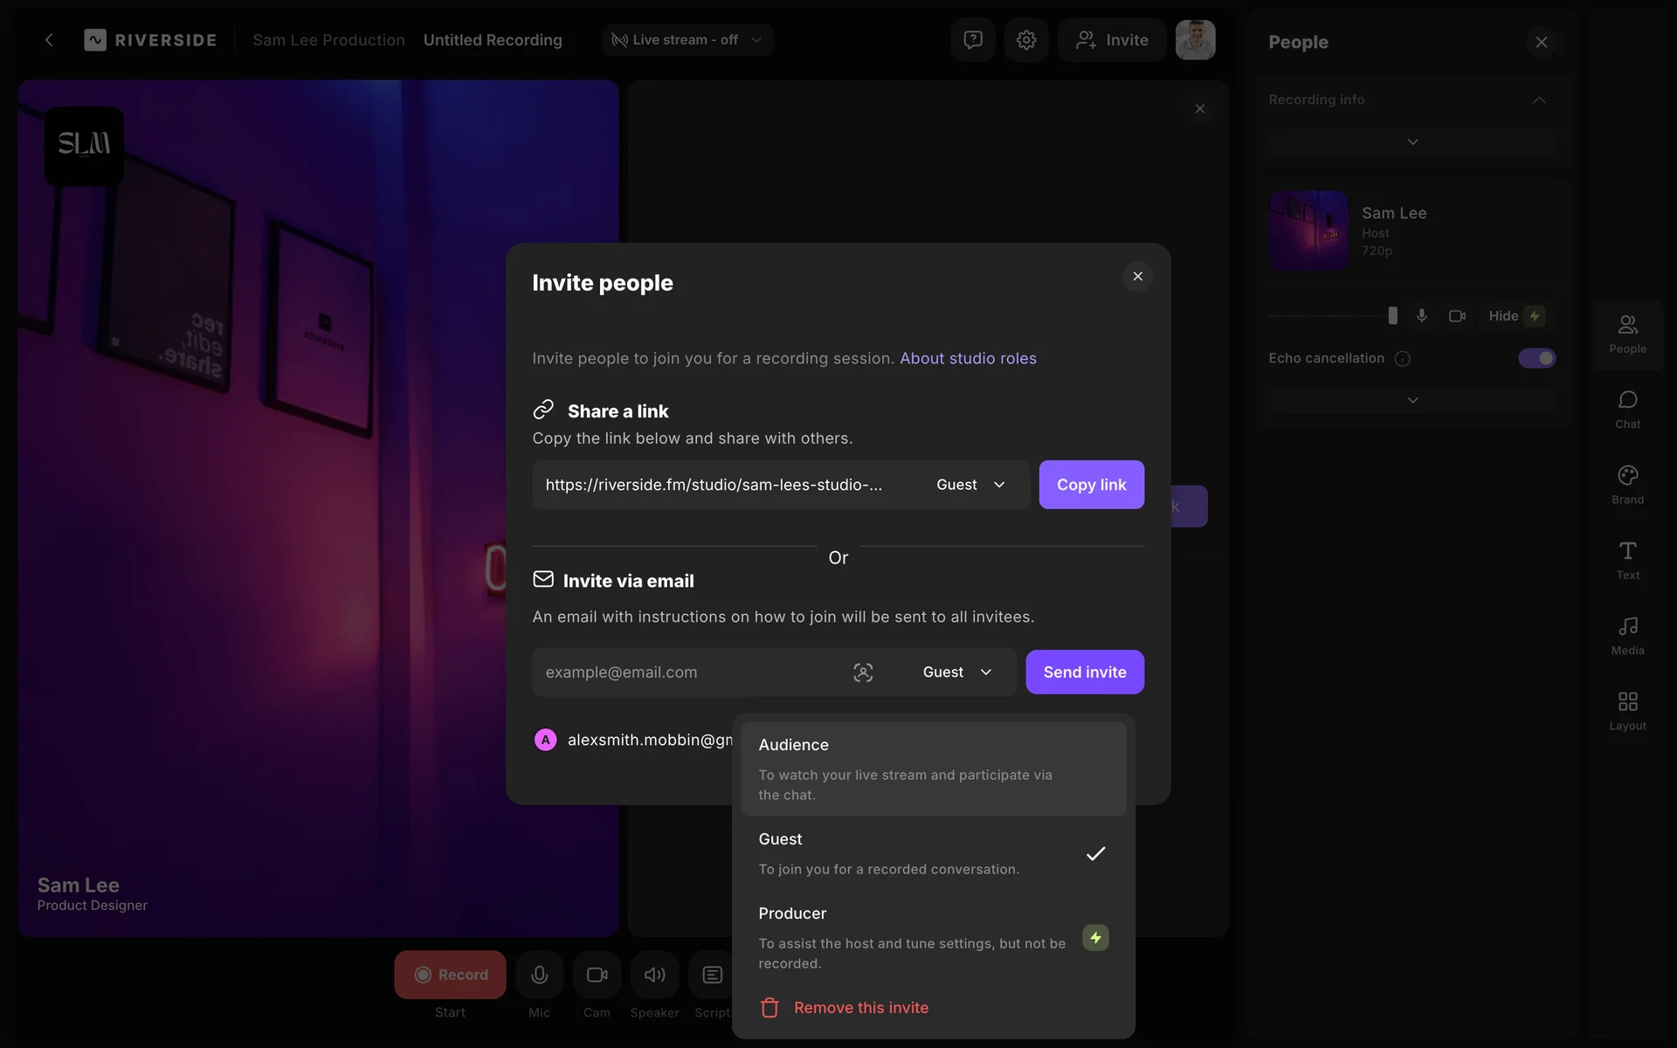Click the contact picker icon in email field
The width and height of the screenshot is (1677, 1048).
click(x=863, y=672)
